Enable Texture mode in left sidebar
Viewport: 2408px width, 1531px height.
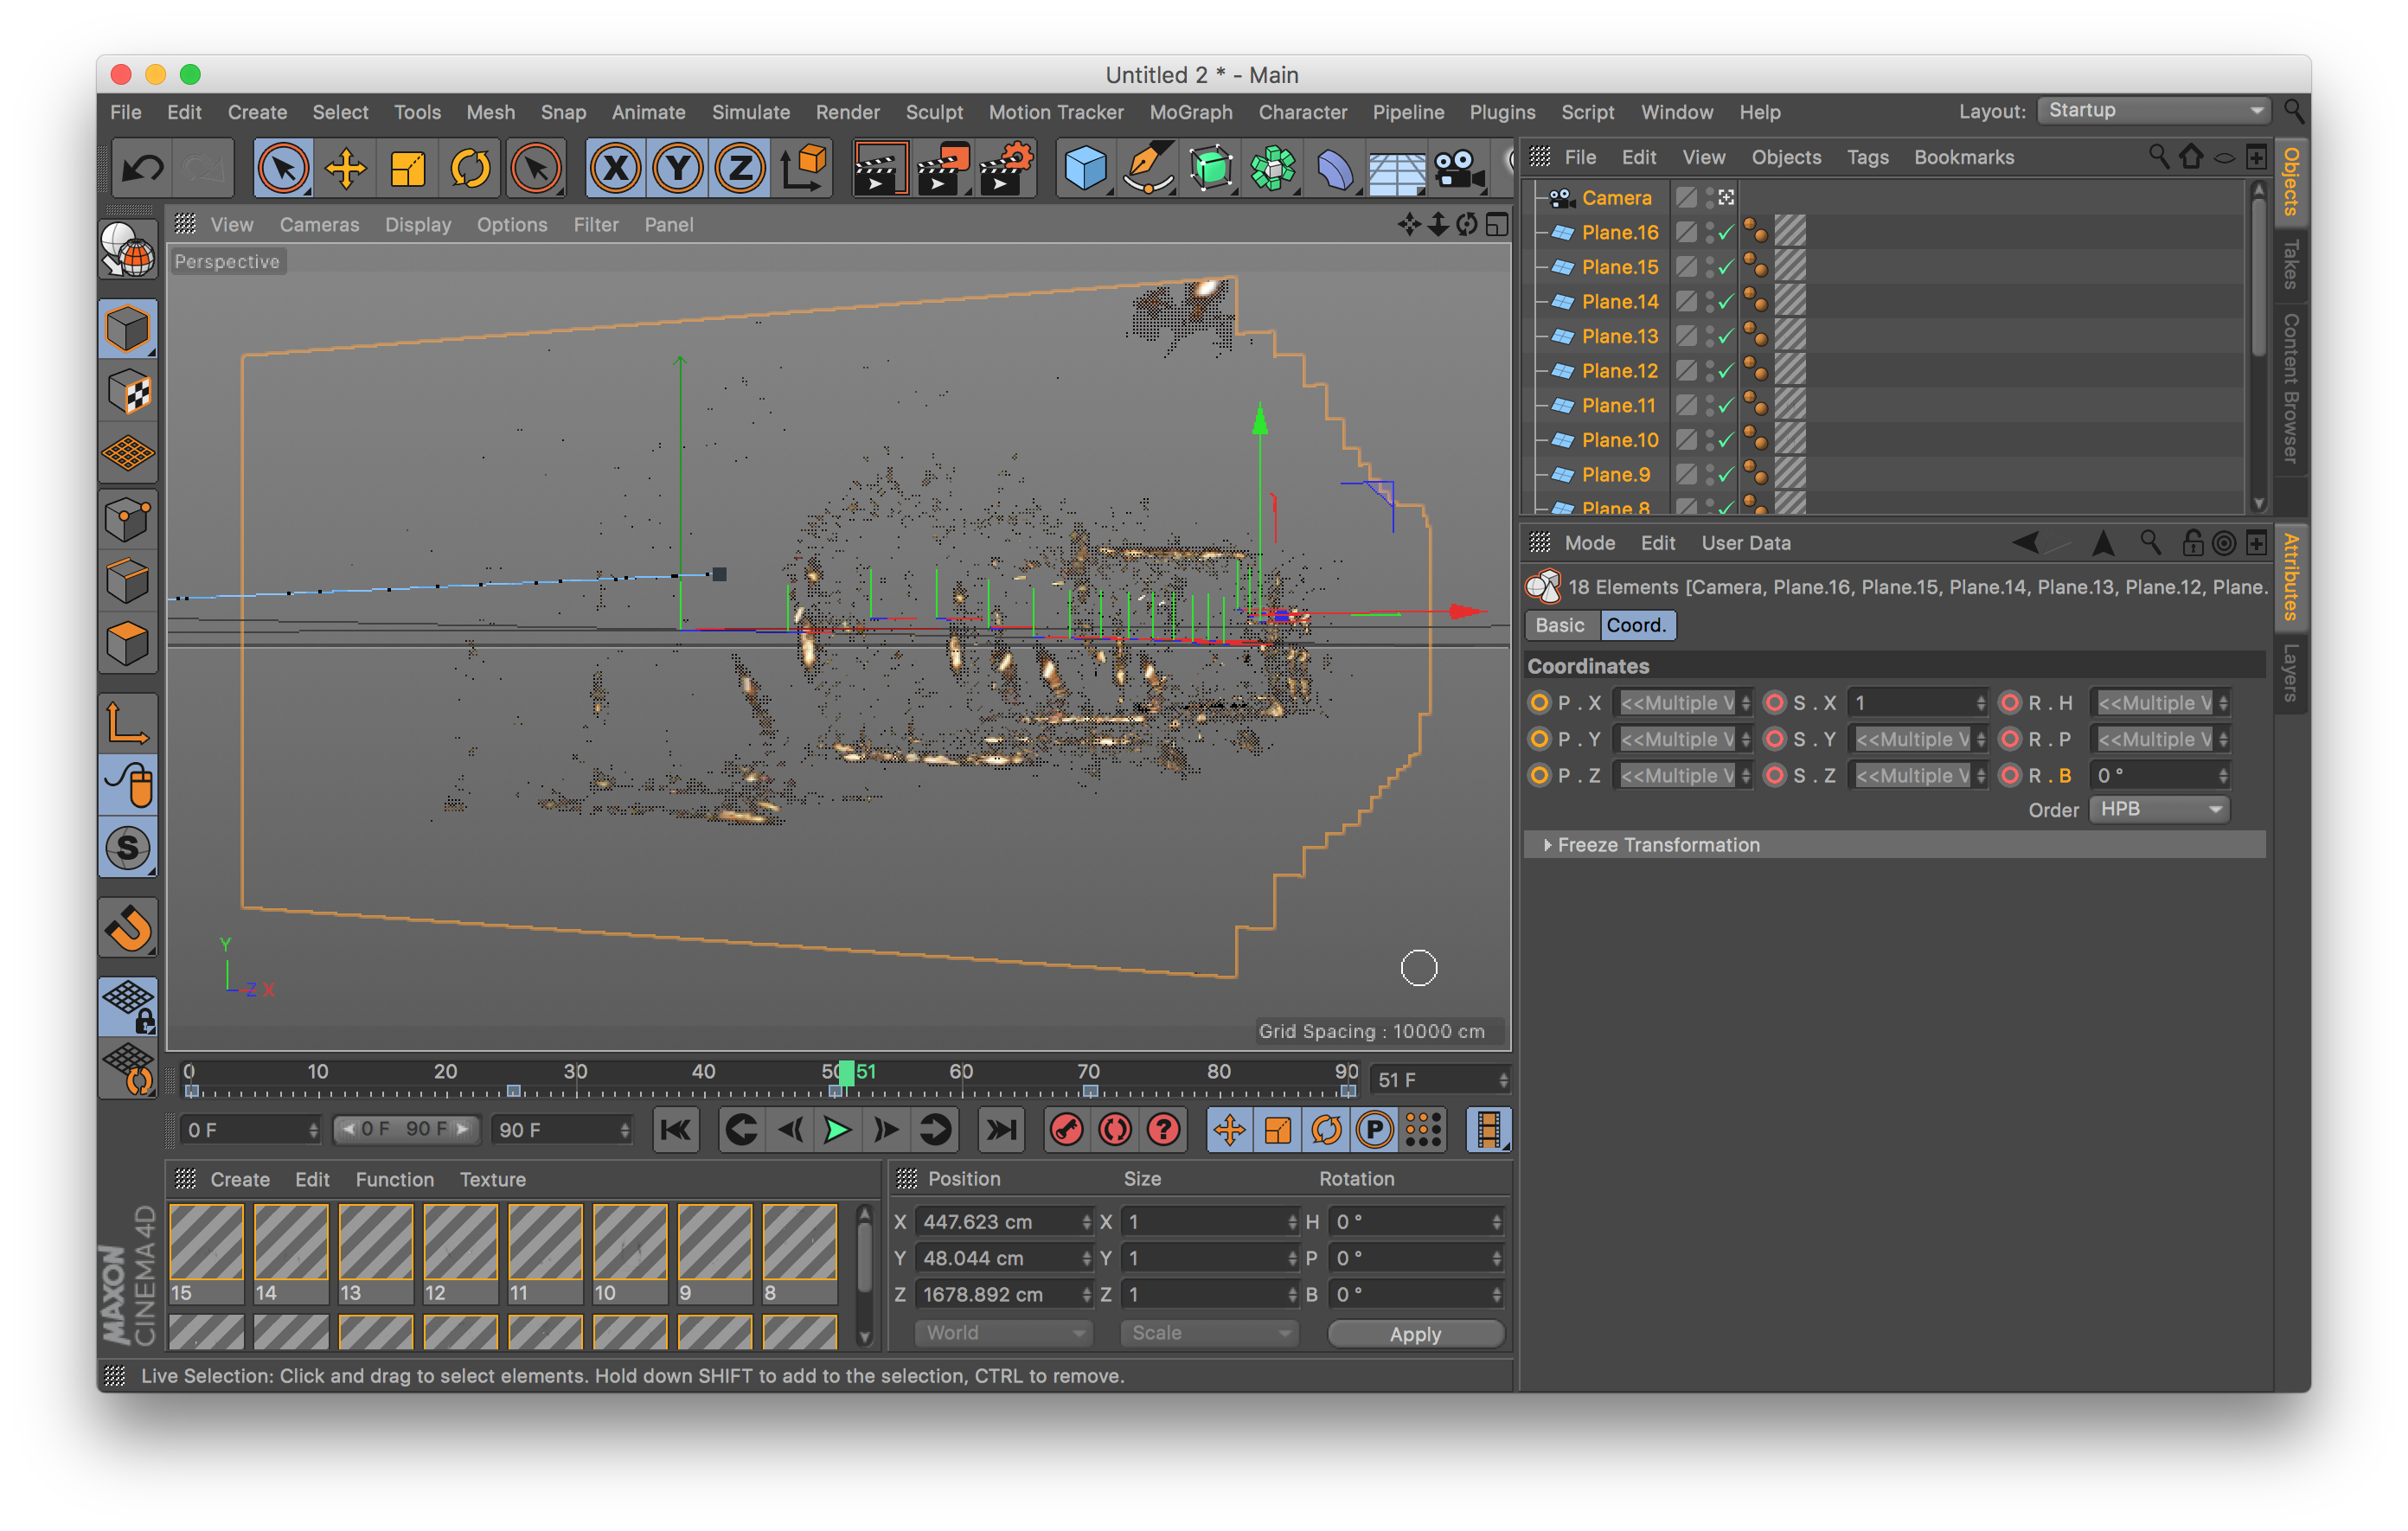(128, 392)
